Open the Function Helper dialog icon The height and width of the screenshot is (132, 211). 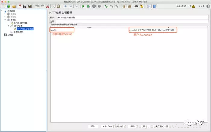point(149,6)
